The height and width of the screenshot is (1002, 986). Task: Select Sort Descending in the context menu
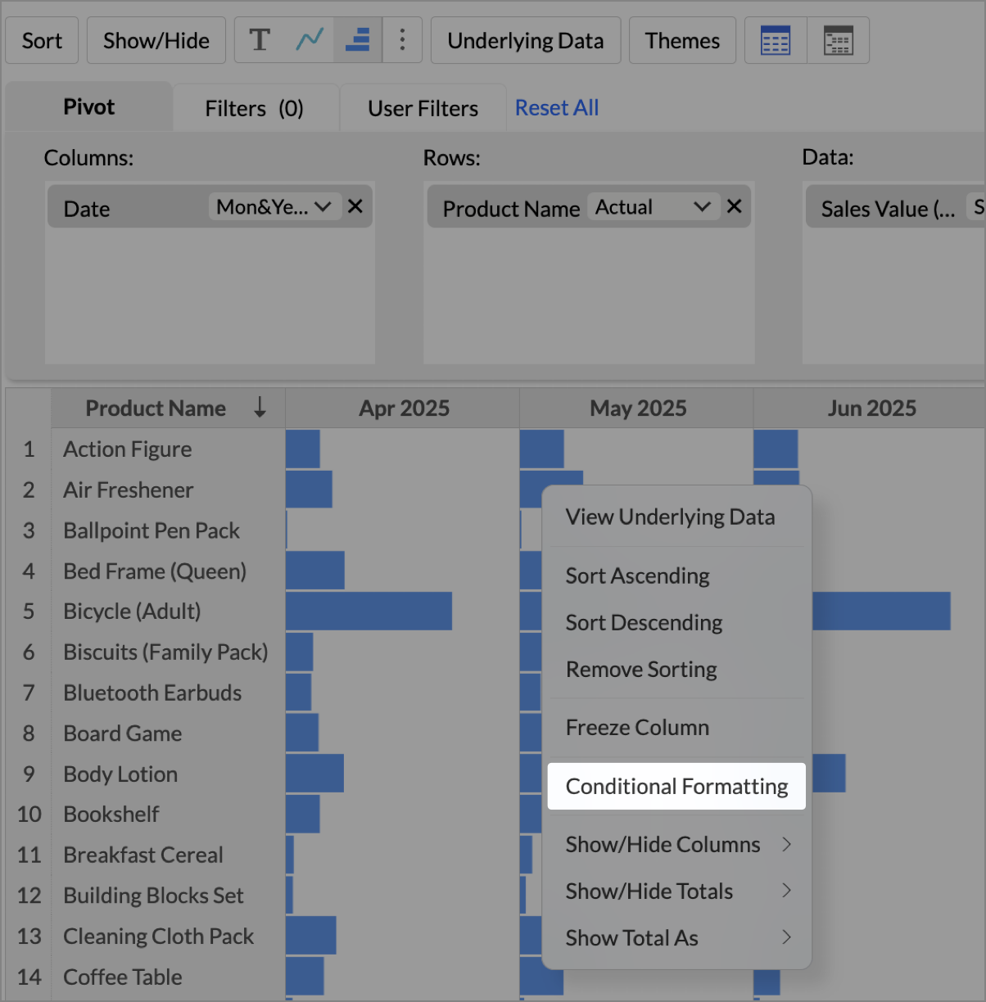click(644, 623)
